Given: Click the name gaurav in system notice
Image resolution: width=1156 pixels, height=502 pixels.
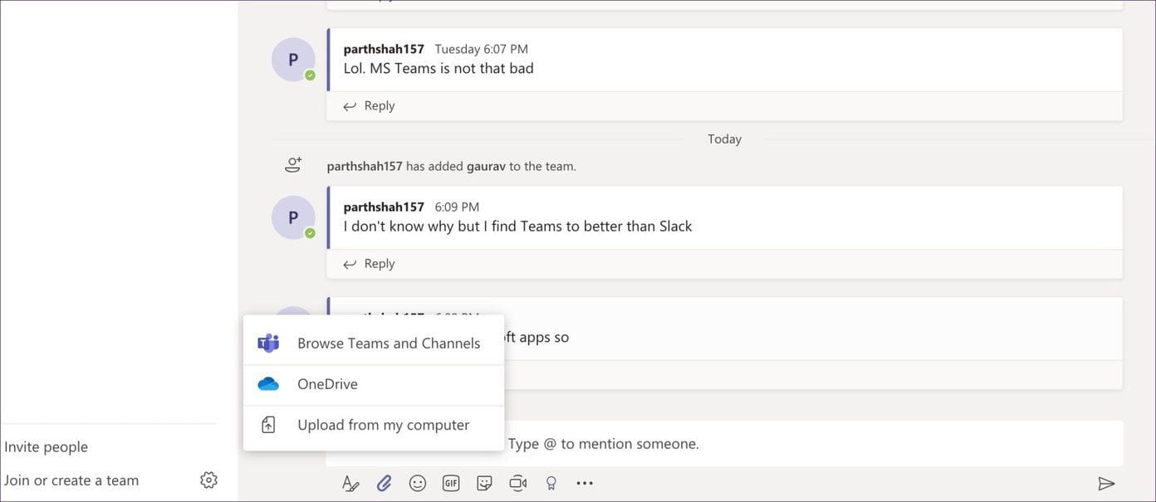Looking at the screenshot, I should tap(486, 166).
